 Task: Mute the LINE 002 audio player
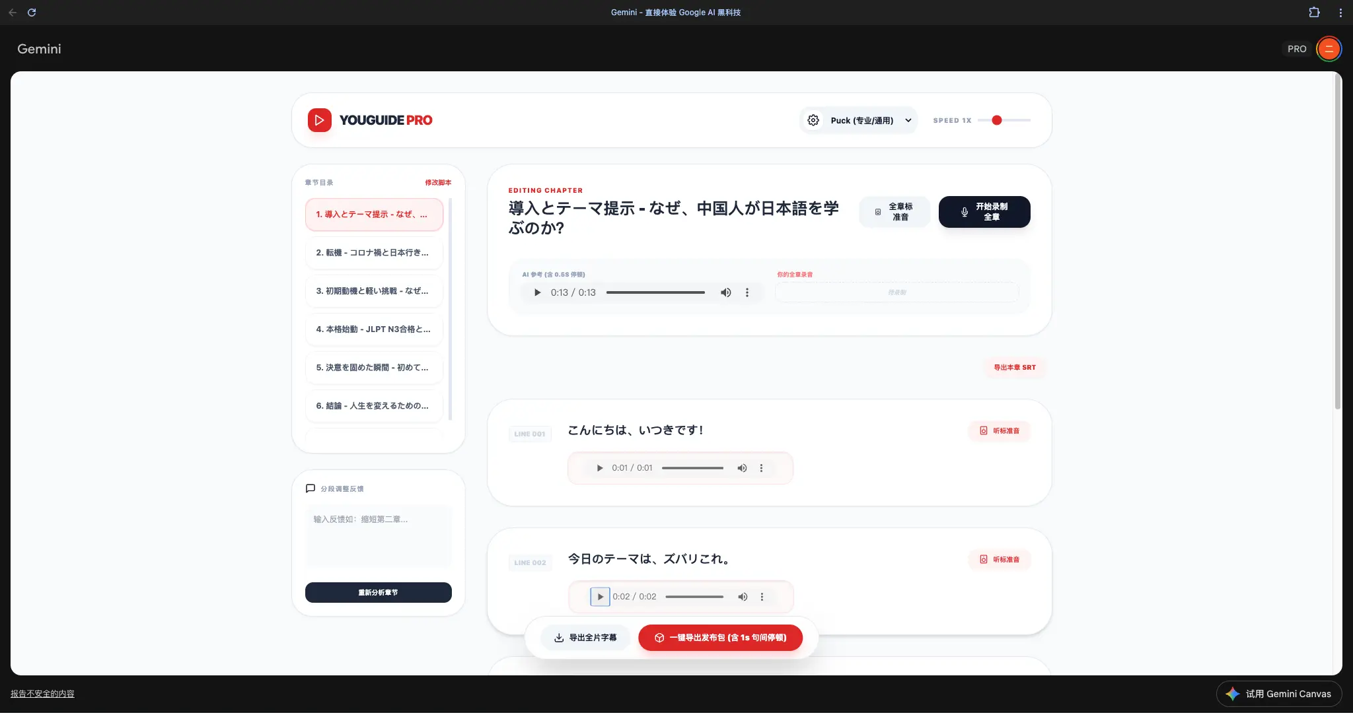(x=742, y=596)
